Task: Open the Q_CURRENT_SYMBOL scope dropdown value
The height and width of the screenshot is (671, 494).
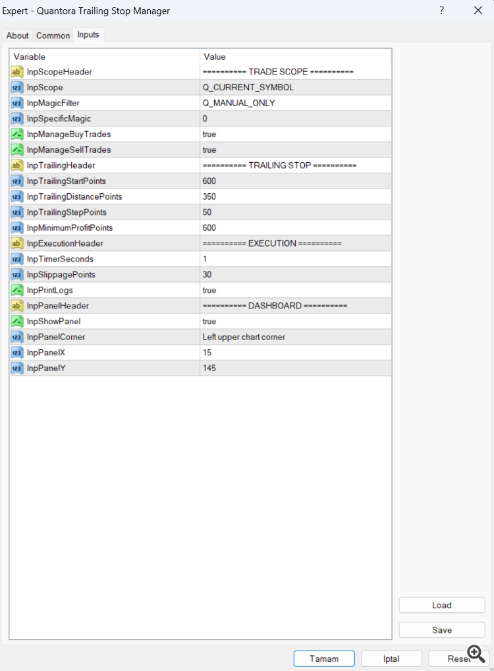Action: [x=296, y=87]
